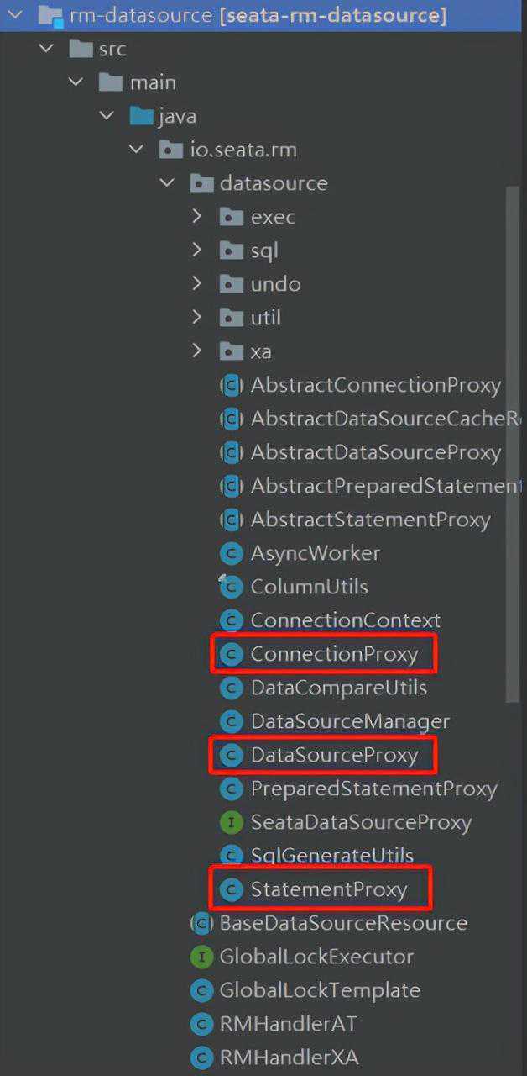Expand the undo package
The height and width of the screenshot is (1076, 527).
(x=196, y=284)
